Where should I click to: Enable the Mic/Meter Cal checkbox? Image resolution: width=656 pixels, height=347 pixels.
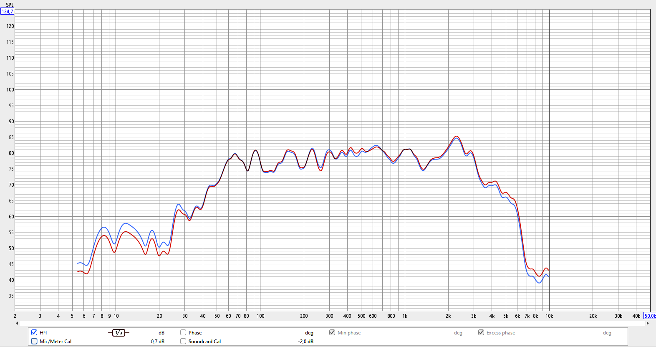tap(34, 341)
